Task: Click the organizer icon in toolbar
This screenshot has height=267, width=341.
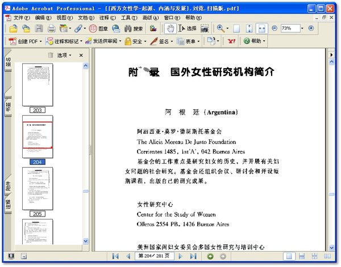Action: pos(64,28)
